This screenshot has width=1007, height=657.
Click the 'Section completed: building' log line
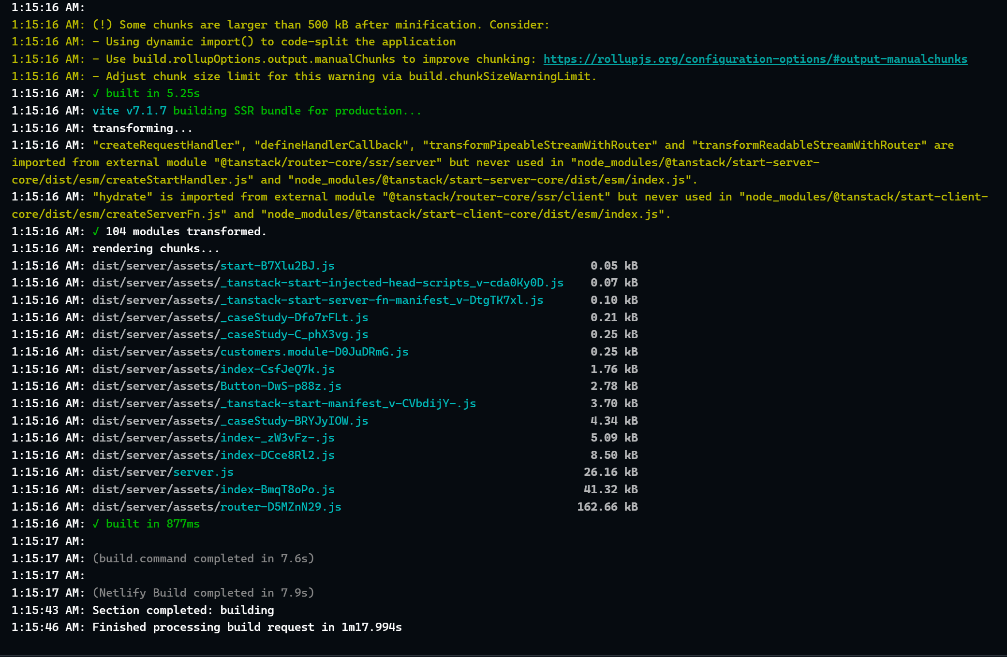183,610
